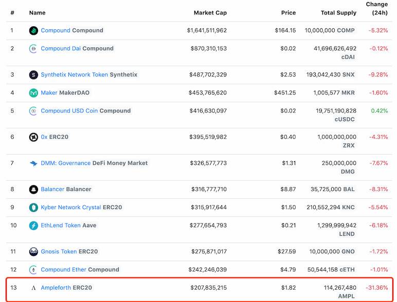
Task: Click the Compound green logo icon
Action: (x=33, y=31)
